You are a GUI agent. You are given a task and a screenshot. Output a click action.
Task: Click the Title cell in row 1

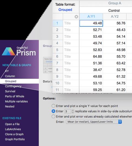coord(71,23)
